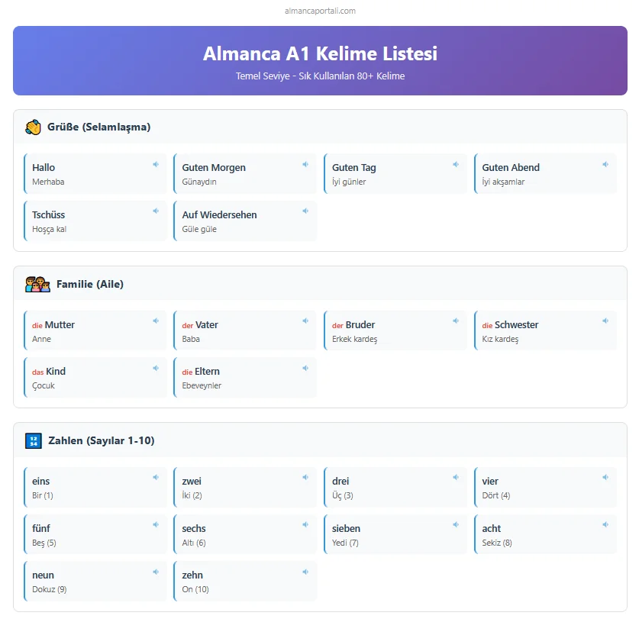639x622 pixels.
Task: Select the Zahlen (Sayılar 1-10) section header
Action: 101,440
